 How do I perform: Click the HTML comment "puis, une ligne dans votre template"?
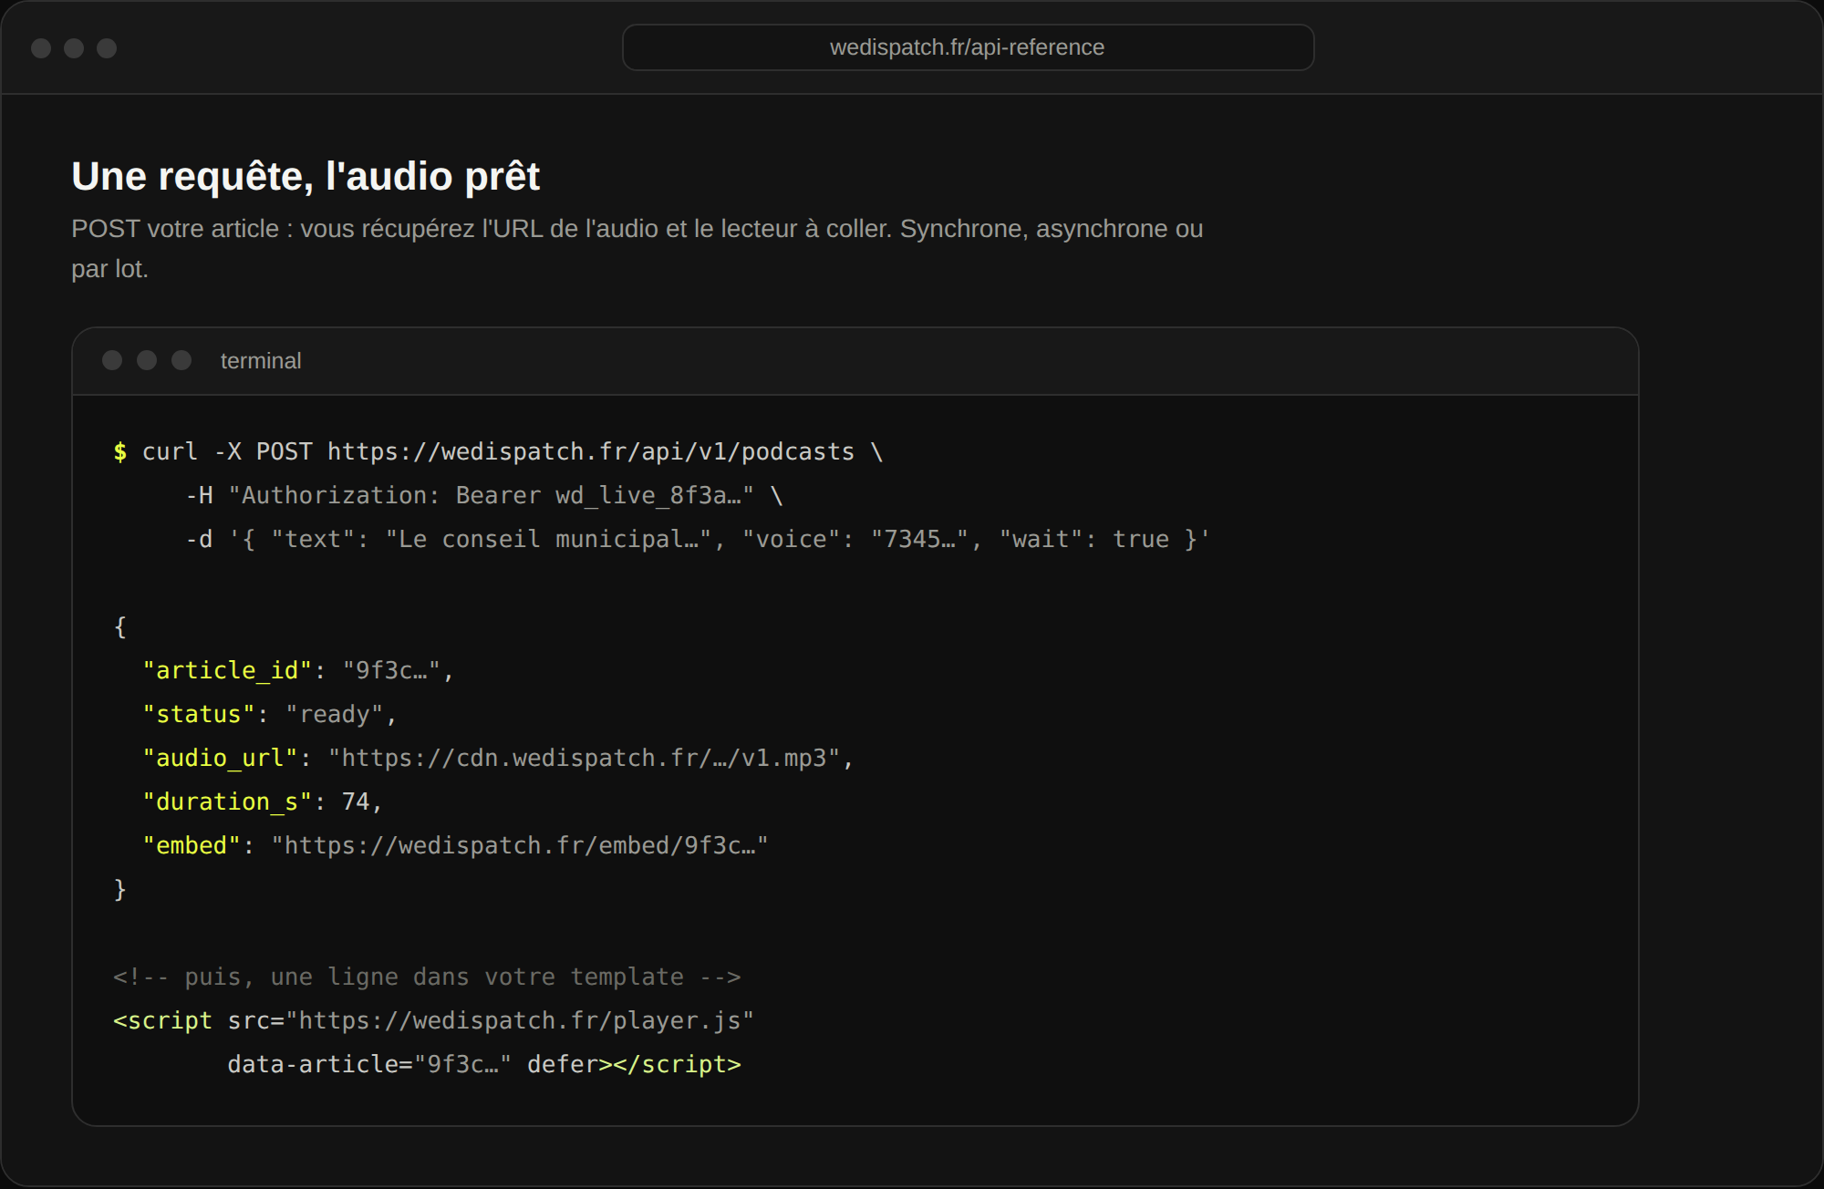(427, 977)
